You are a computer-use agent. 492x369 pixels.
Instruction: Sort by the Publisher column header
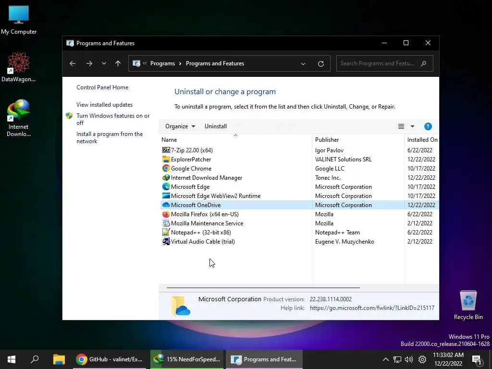point(358,140)
